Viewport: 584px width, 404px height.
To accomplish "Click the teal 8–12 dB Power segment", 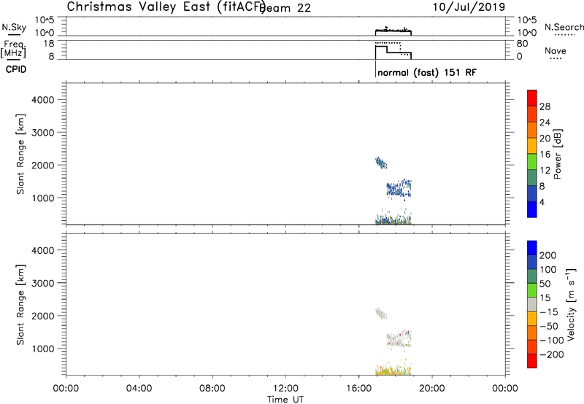I will point(532,178).
